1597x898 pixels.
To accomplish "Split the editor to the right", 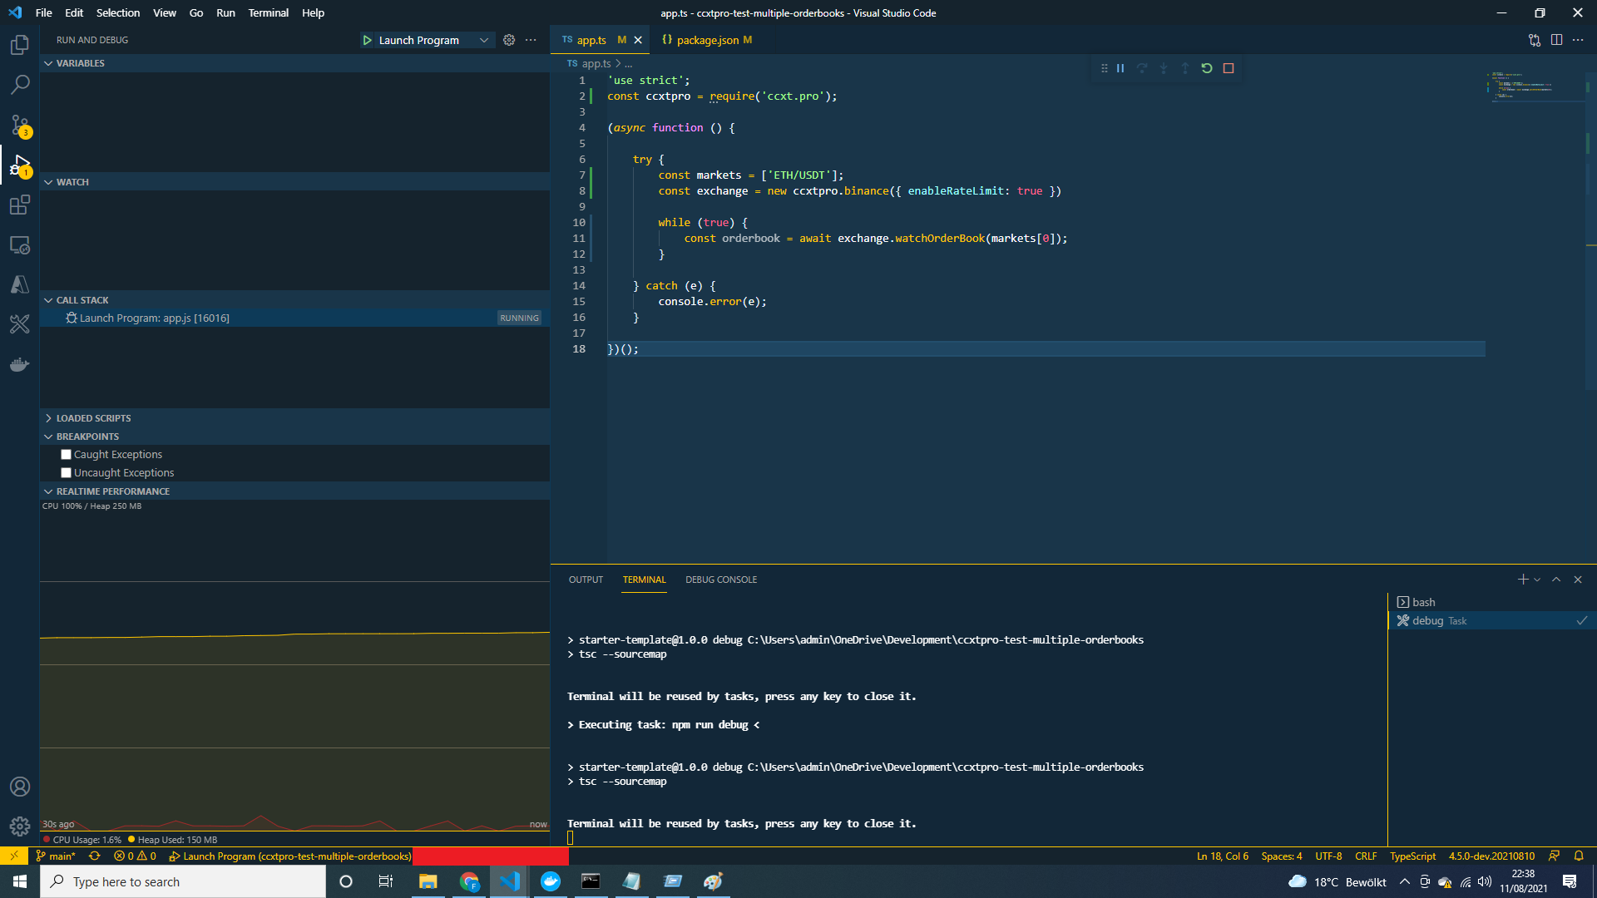I will pyautogui.click(x=1556, y=40).
